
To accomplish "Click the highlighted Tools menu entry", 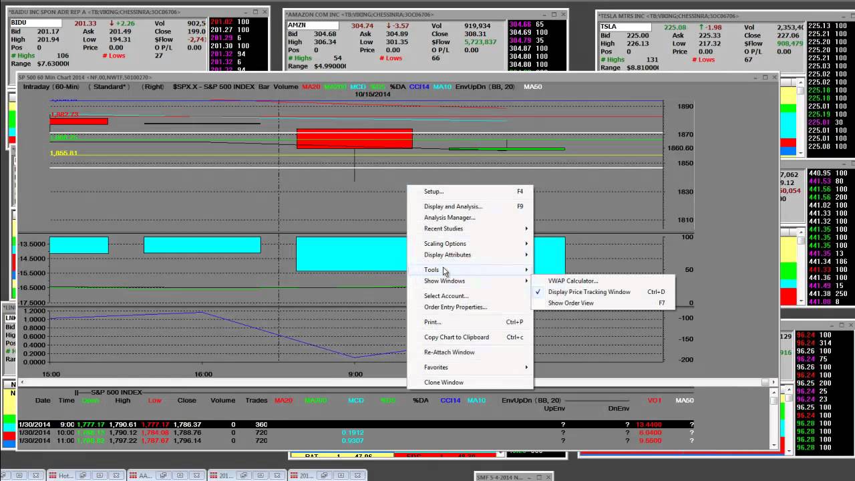I will tap(470, 270).
